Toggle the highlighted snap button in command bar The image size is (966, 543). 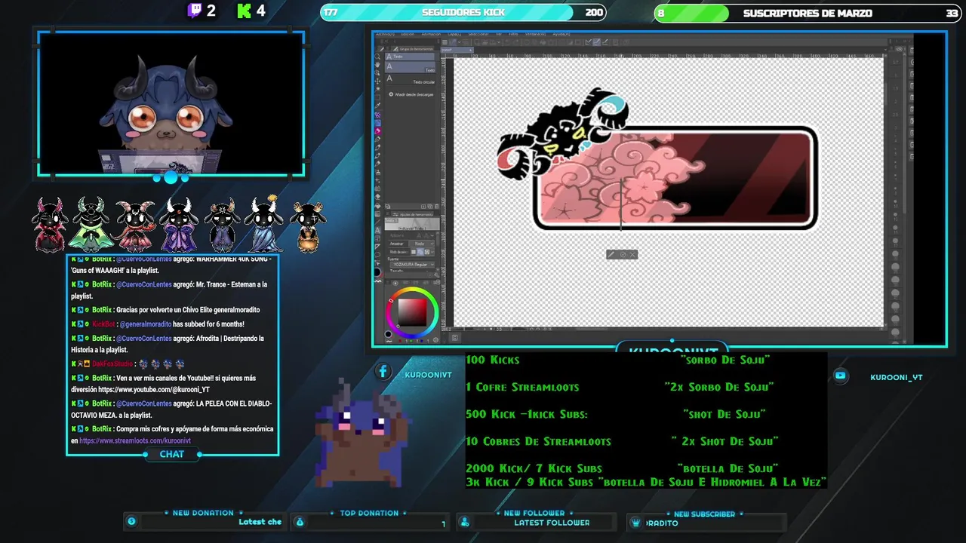(x=596, y=42)
